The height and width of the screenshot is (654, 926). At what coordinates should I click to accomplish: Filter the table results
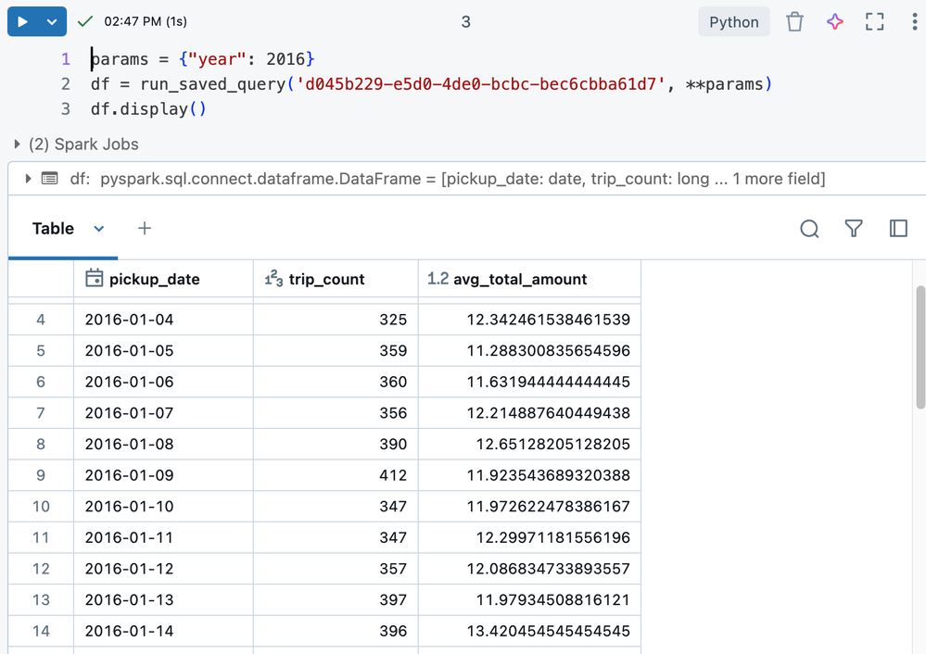[854, 229]
